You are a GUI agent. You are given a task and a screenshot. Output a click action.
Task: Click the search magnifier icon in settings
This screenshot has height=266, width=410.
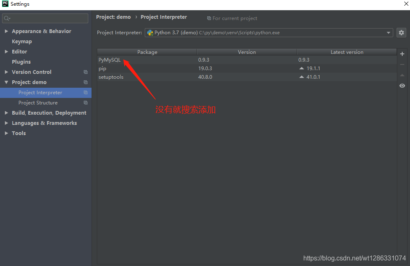7,18
